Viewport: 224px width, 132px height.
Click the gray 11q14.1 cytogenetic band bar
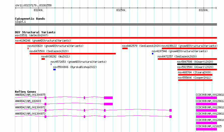(x=116, y=24)
